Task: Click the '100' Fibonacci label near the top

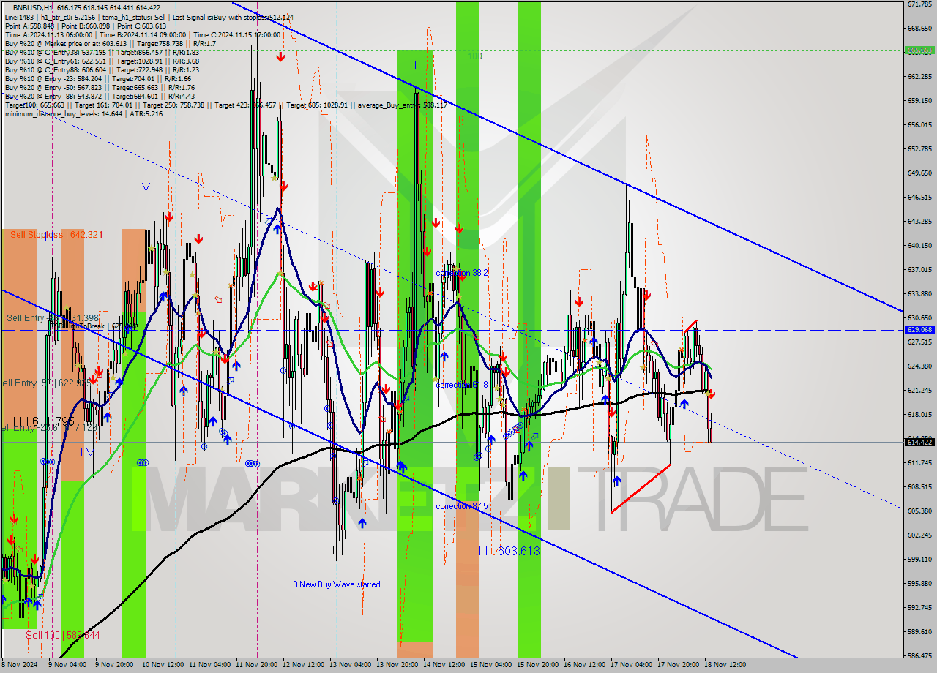Action: [475, 56]
